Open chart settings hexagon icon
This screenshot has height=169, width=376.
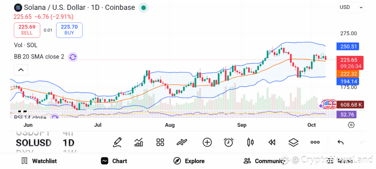351,125
